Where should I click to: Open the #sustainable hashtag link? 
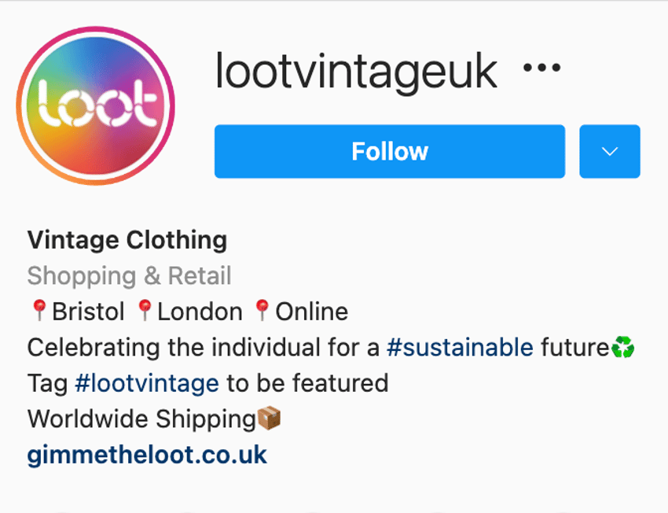(460, 347)
